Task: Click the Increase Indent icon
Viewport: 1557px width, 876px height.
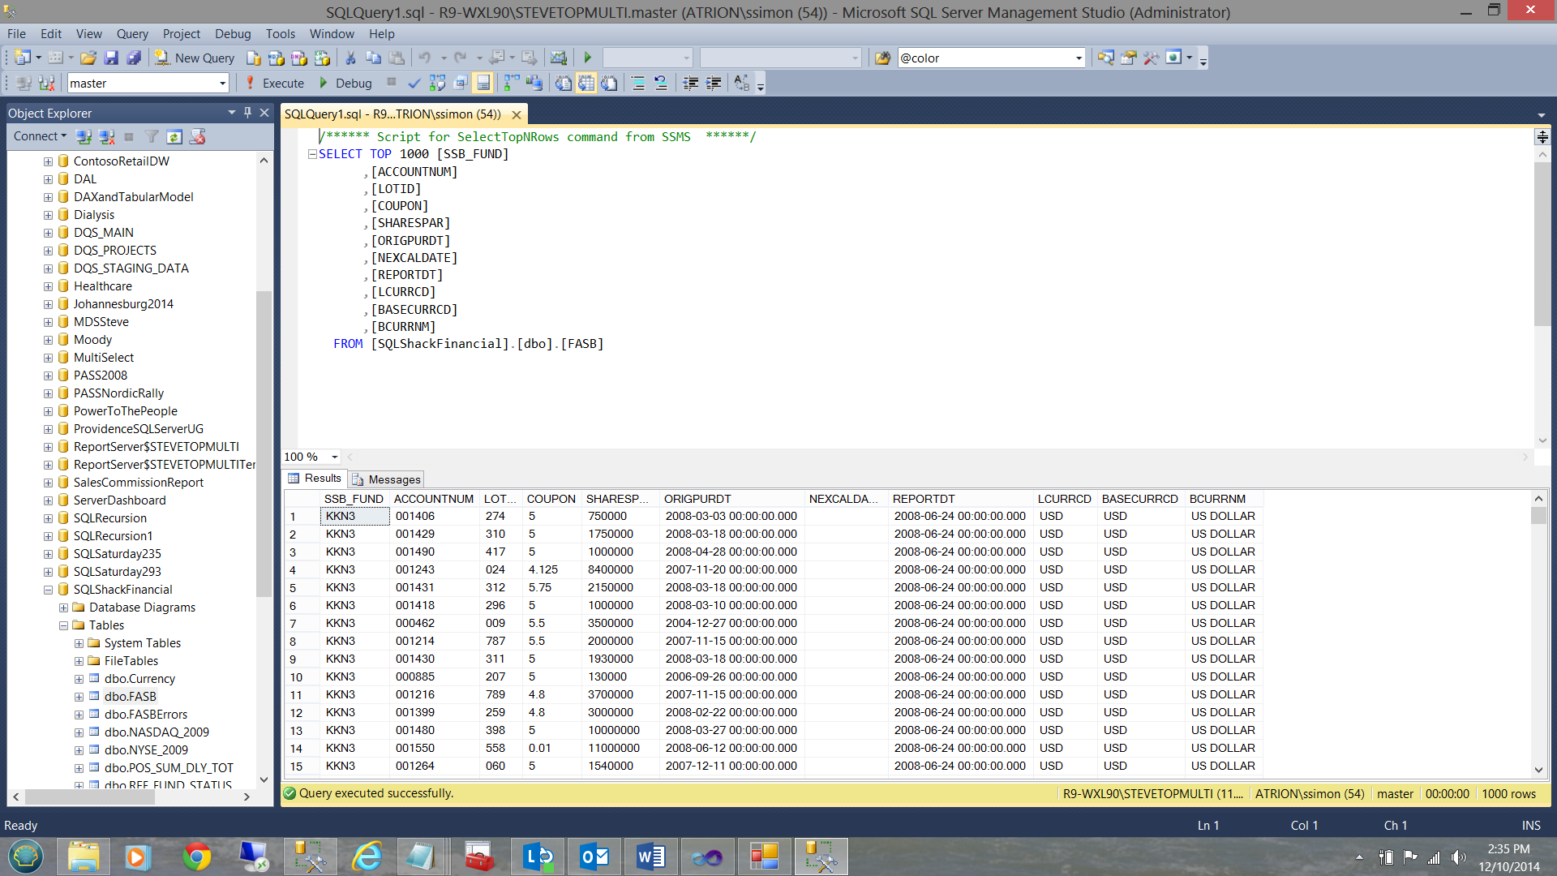Action: point(714,84)
